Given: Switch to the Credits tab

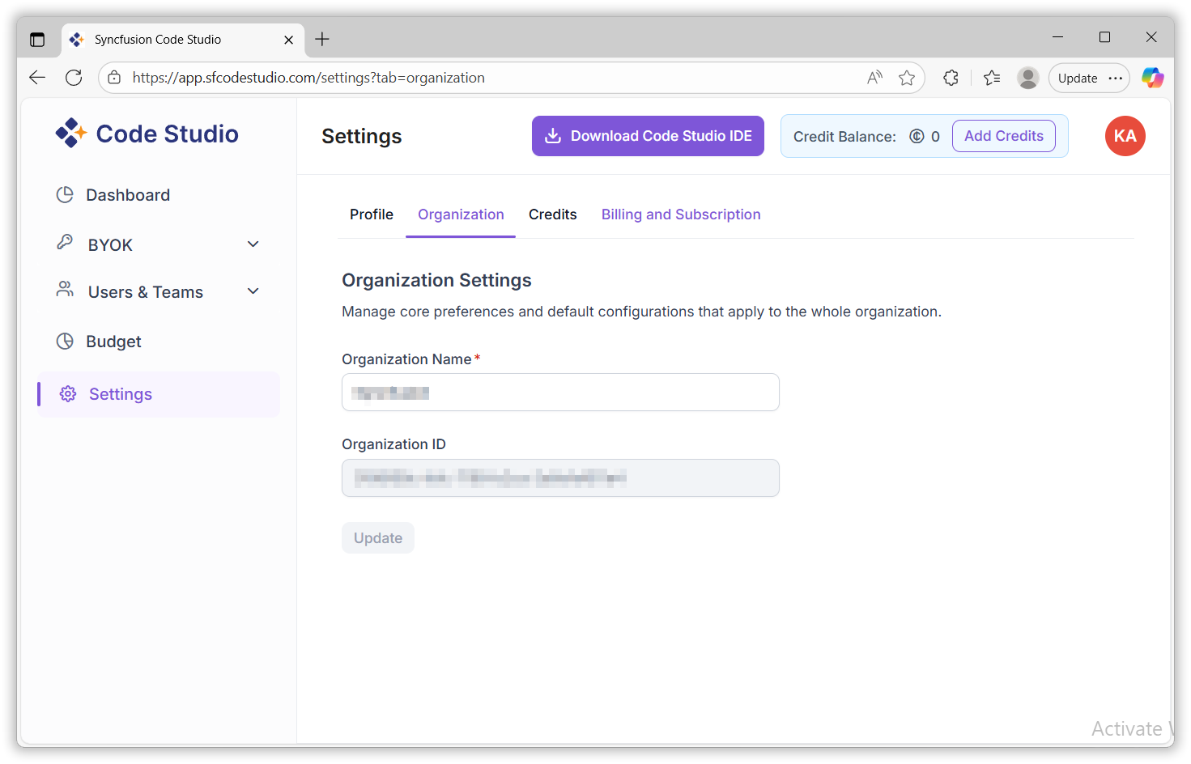Looking at the screenshot, I should click(x=552, y=214).
